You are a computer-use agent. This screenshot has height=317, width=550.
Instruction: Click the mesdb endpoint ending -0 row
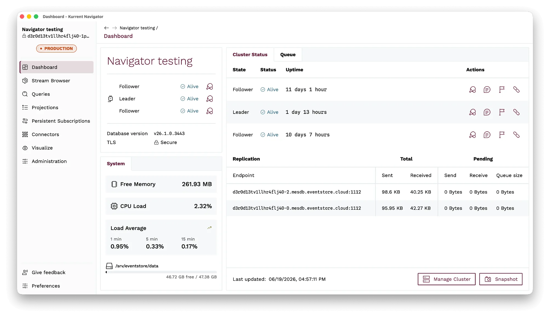[377, 208]
